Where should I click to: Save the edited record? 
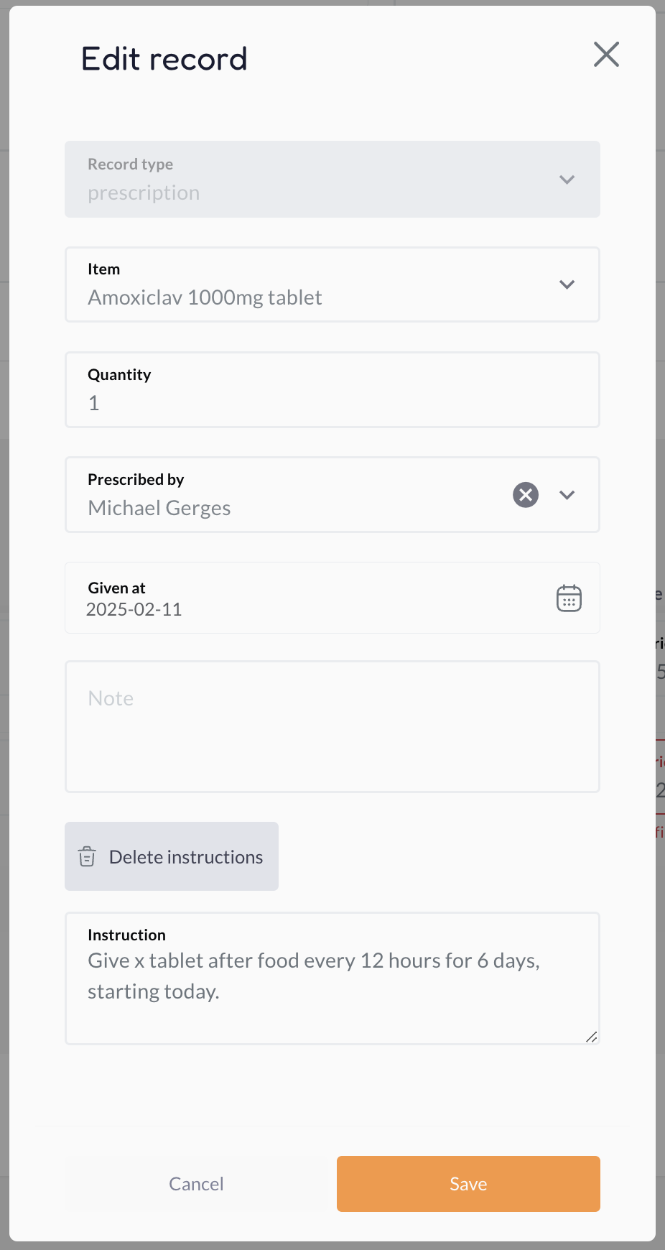point(468,1184)
